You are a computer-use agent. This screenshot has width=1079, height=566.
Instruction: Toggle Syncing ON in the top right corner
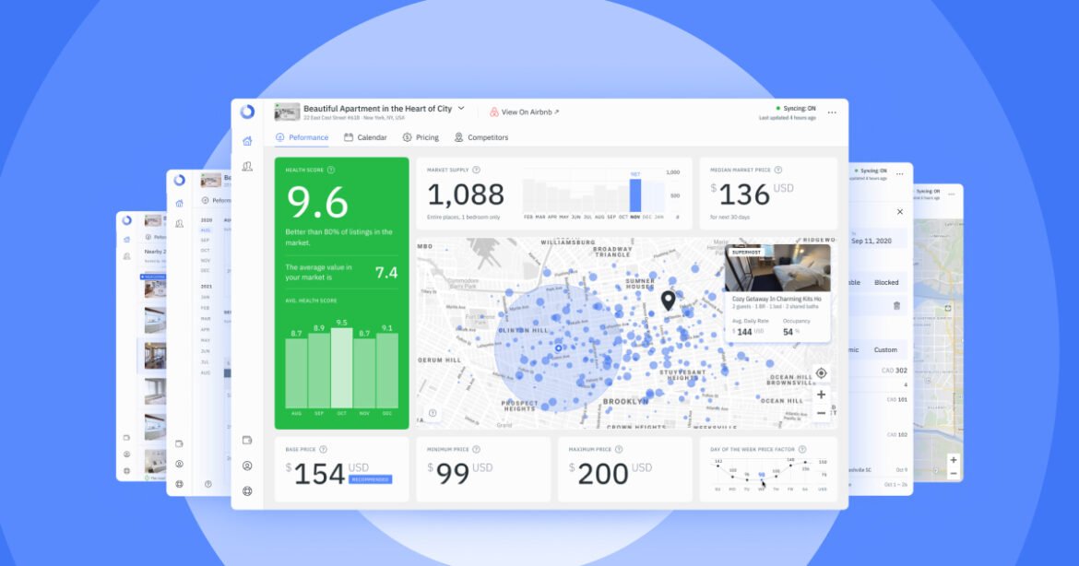(x=795, y=107)
